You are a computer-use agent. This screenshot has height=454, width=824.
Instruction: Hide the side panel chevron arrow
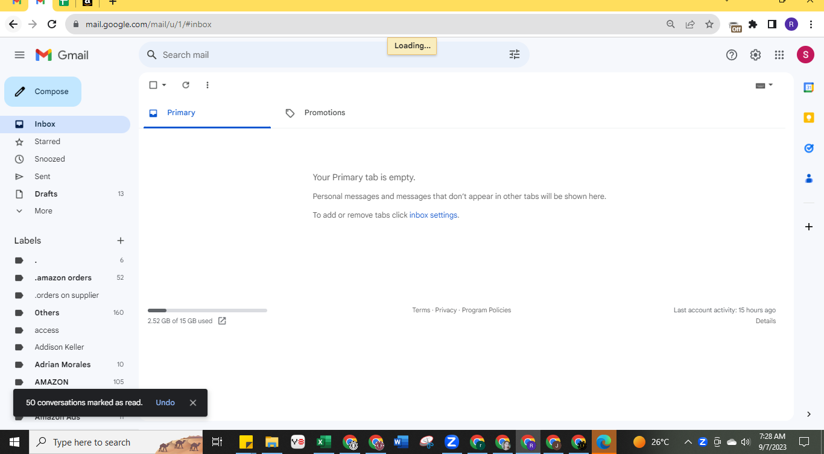point(809,414)
